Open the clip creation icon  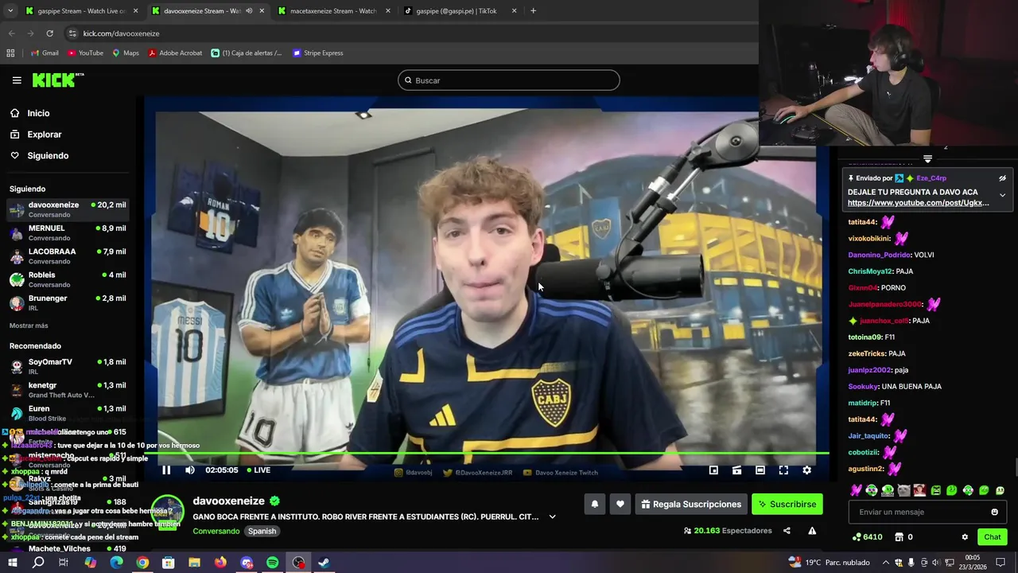(736, 470)
